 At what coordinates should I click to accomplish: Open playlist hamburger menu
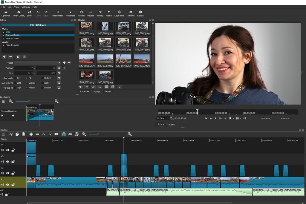(x=120, y=87)
